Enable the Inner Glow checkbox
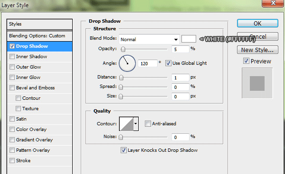This screenshot has width=285, height=174. pos(12,78)
